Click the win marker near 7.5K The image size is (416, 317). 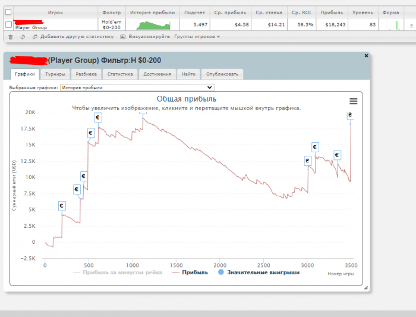point(77,189)
